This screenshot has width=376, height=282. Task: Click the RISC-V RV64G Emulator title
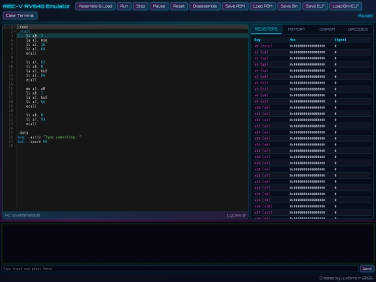(x=36, y=6)
